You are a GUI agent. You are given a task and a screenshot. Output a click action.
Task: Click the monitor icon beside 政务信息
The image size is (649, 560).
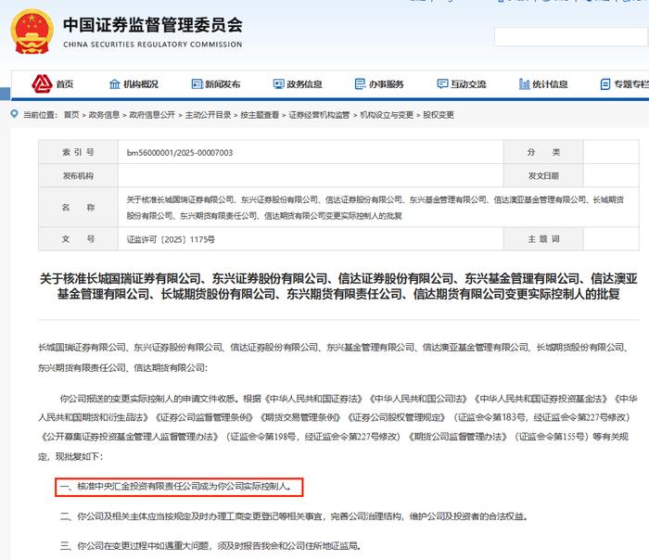pos(278,84)
